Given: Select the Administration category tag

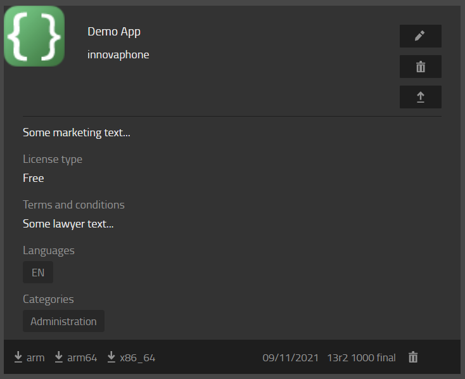Looking at the screenshot, I should click(63, 321).
